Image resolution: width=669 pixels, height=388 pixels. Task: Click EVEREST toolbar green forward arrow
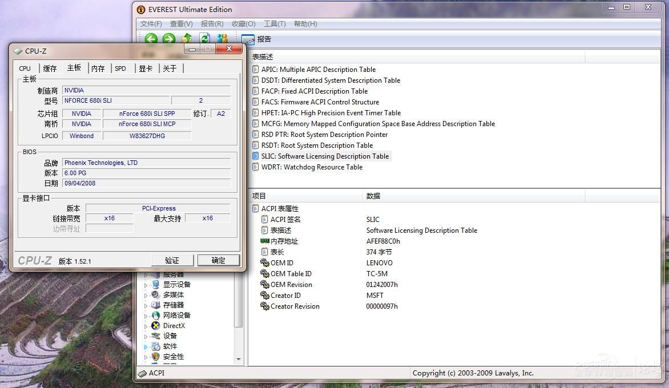tap(169, 39)
